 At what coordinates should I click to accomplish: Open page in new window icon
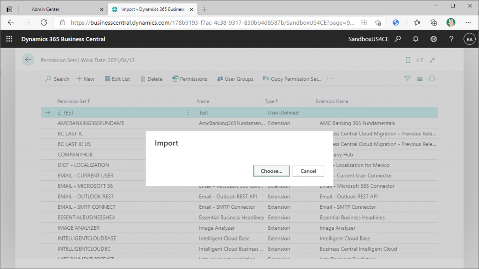pyautogui.click(x=420, y=60)
